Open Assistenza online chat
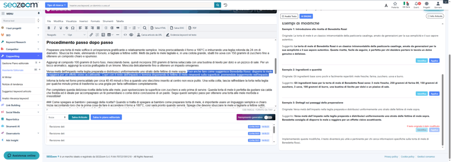Screen dimensions: 451x162 coord(21,155)
